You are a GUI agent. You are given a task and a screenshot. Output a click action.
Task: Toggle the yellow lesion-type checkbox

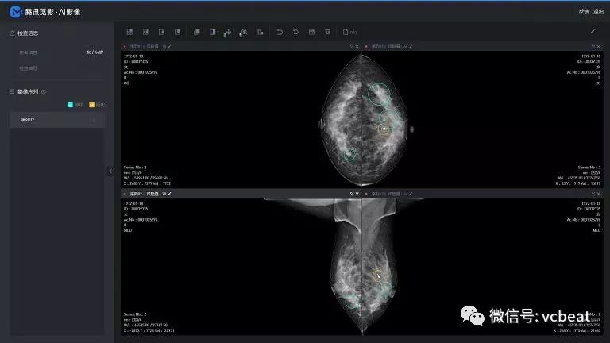point(92,105)
